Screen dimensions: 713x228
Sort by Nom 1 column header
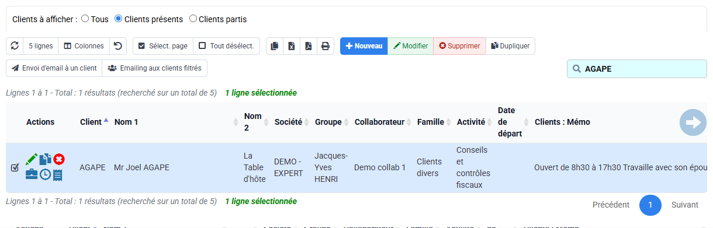pos(175,122)
